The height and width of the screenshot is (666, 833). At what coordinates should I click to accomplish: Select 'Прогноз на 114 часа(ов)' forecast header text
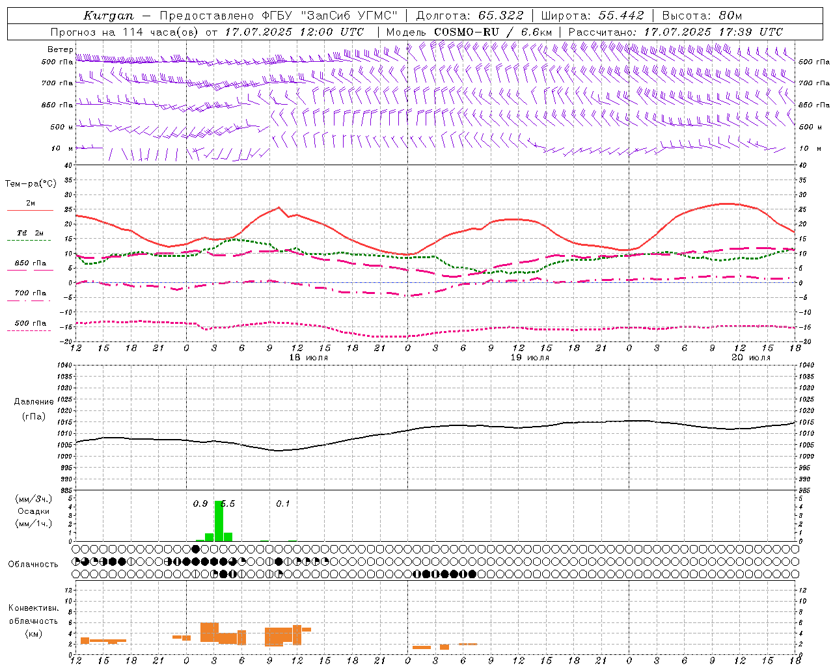(125, 32)
